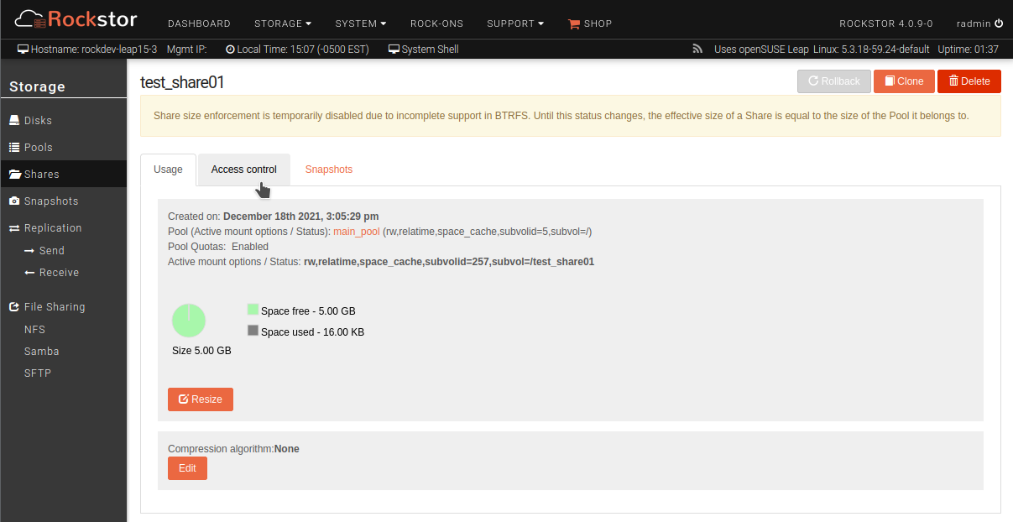The image size is (1013, 522).
Task: Click the shopping cart icon beside SHOP
Action: [574, 24]
